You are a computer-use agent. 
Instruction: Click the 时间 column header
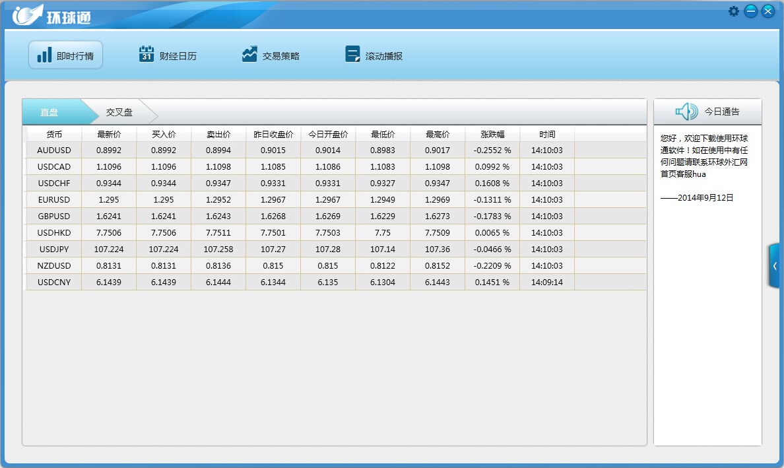click(547, 134)
